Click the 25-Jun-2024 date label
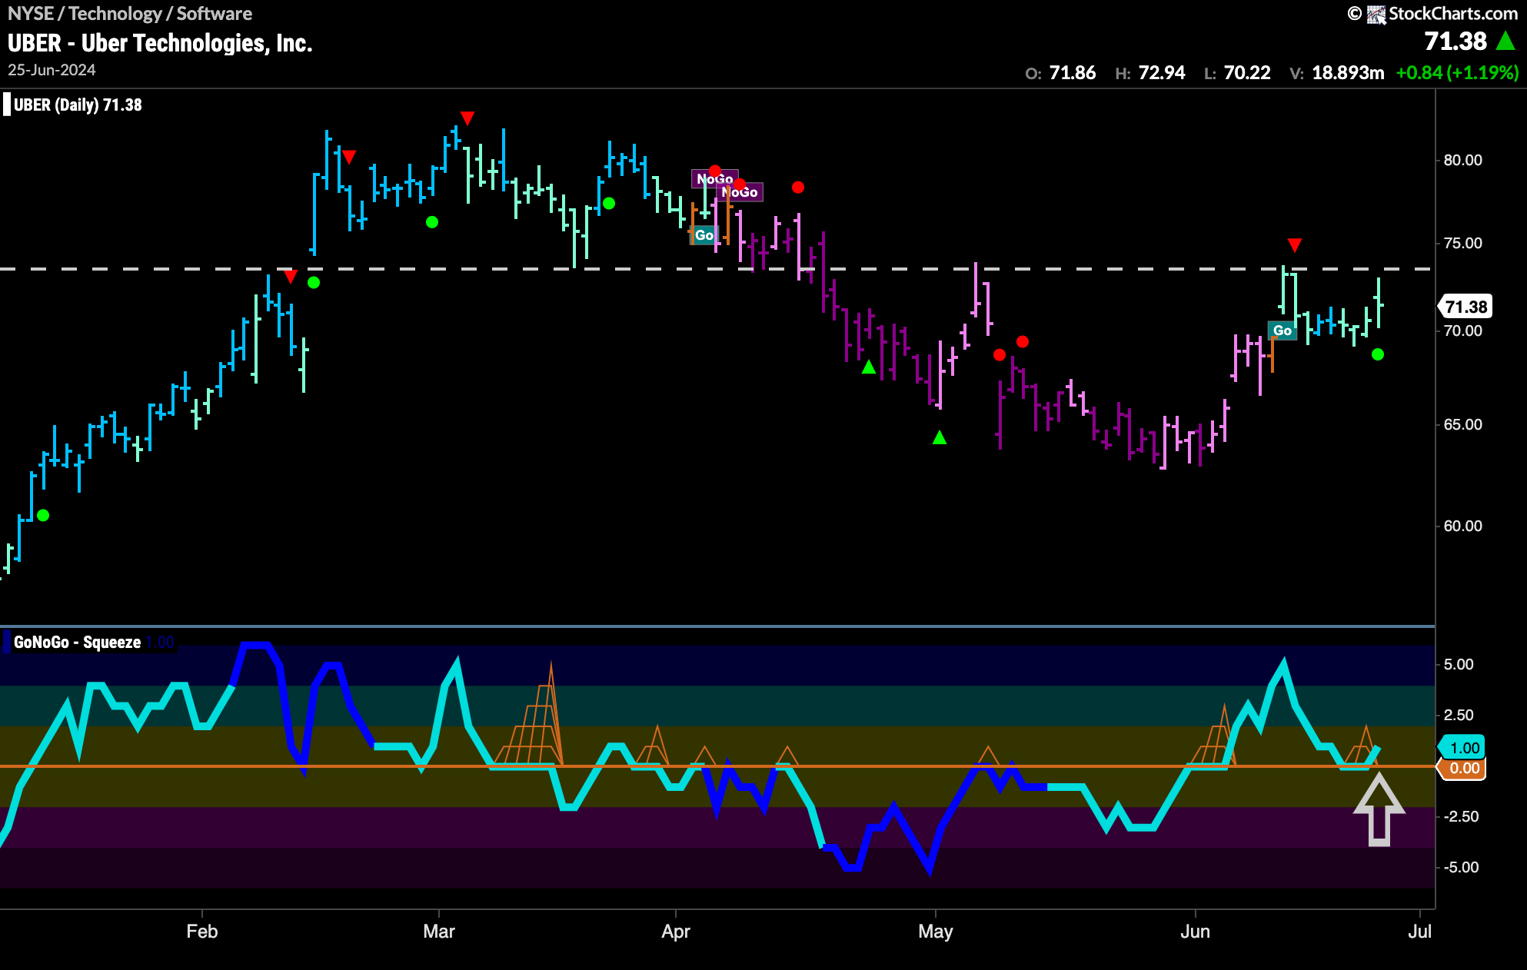This screenshot has width=1527, height=970. (52, 70)
